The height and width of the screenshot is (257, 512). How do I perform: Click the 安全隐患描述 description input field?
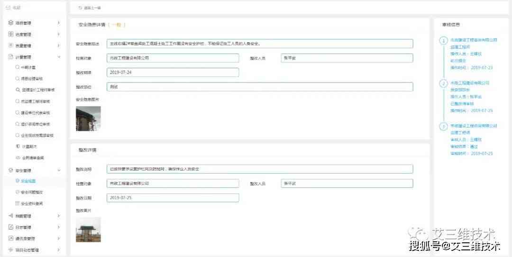pyautogui.click(x=260, y=44)
